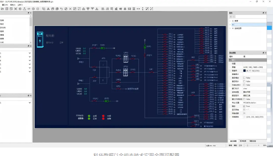Click the align top toolbar icon
This screenshot has height=156, width=273.
point(111,9)
